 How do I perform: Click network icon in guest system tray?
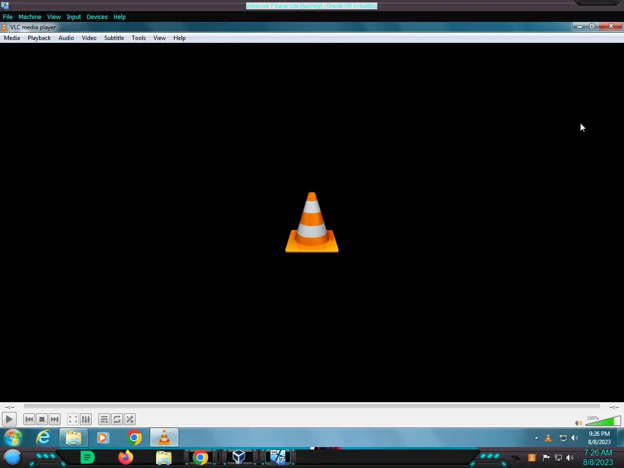click(563, 438)
